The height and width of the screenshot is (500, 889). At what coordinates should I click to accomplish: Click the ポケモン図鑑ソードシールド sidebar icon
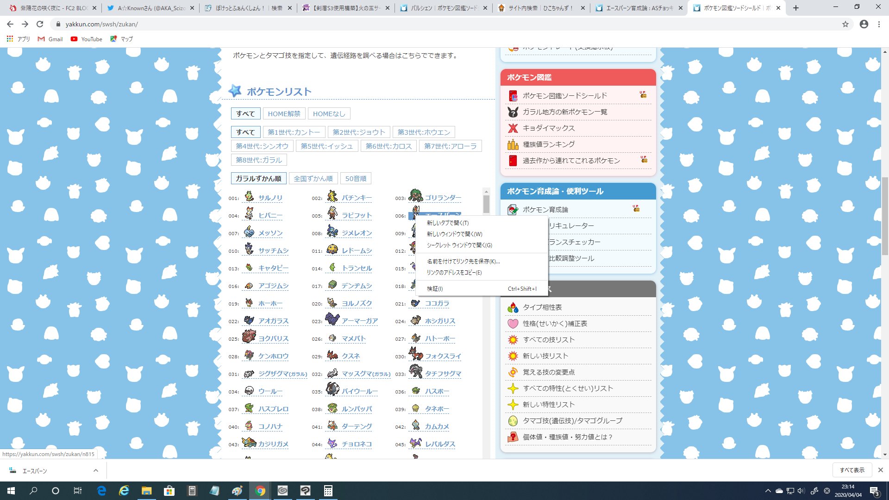point(513,96)
